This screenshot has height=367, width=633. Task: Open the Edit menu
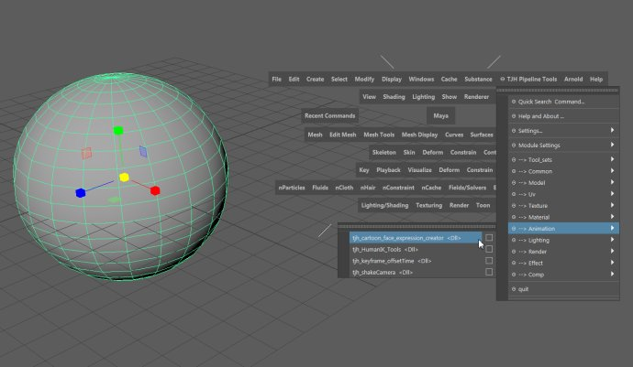(x=294, y=80)
